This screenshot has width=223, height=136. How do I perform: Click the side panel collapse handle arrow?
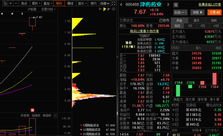pos(117,113)
